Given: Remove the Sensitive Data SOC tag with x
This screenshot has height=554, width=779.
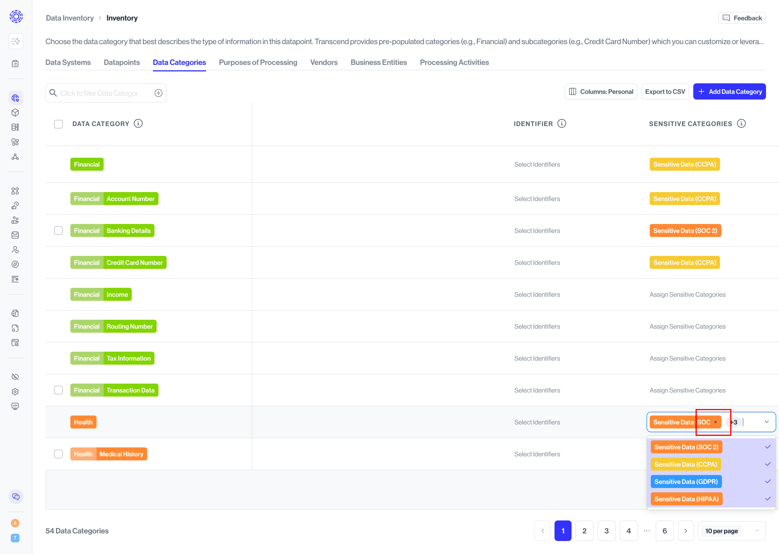Looking at the screenshot, I should click(715, 422).
